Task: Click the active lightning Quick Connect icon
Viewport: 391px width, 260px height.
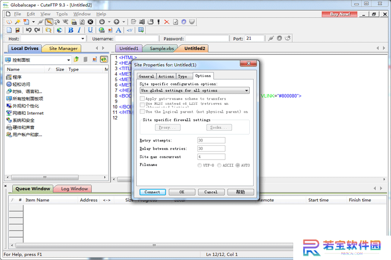Action: pyautogui.click(x=49, y=22)
